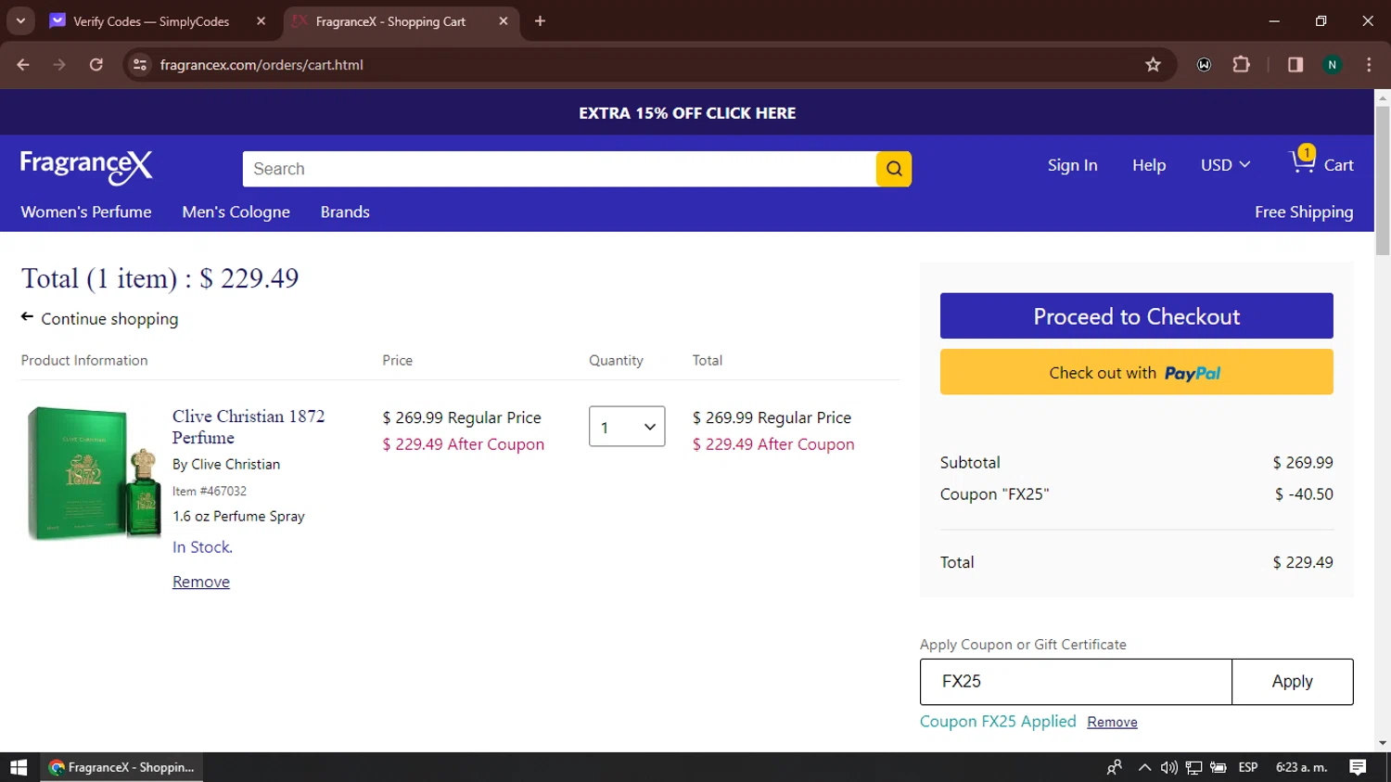This screenshot has height=782, width=1391.
Task: Click the 'Coupon FX25 Applied' message
Action: [998, 722]
